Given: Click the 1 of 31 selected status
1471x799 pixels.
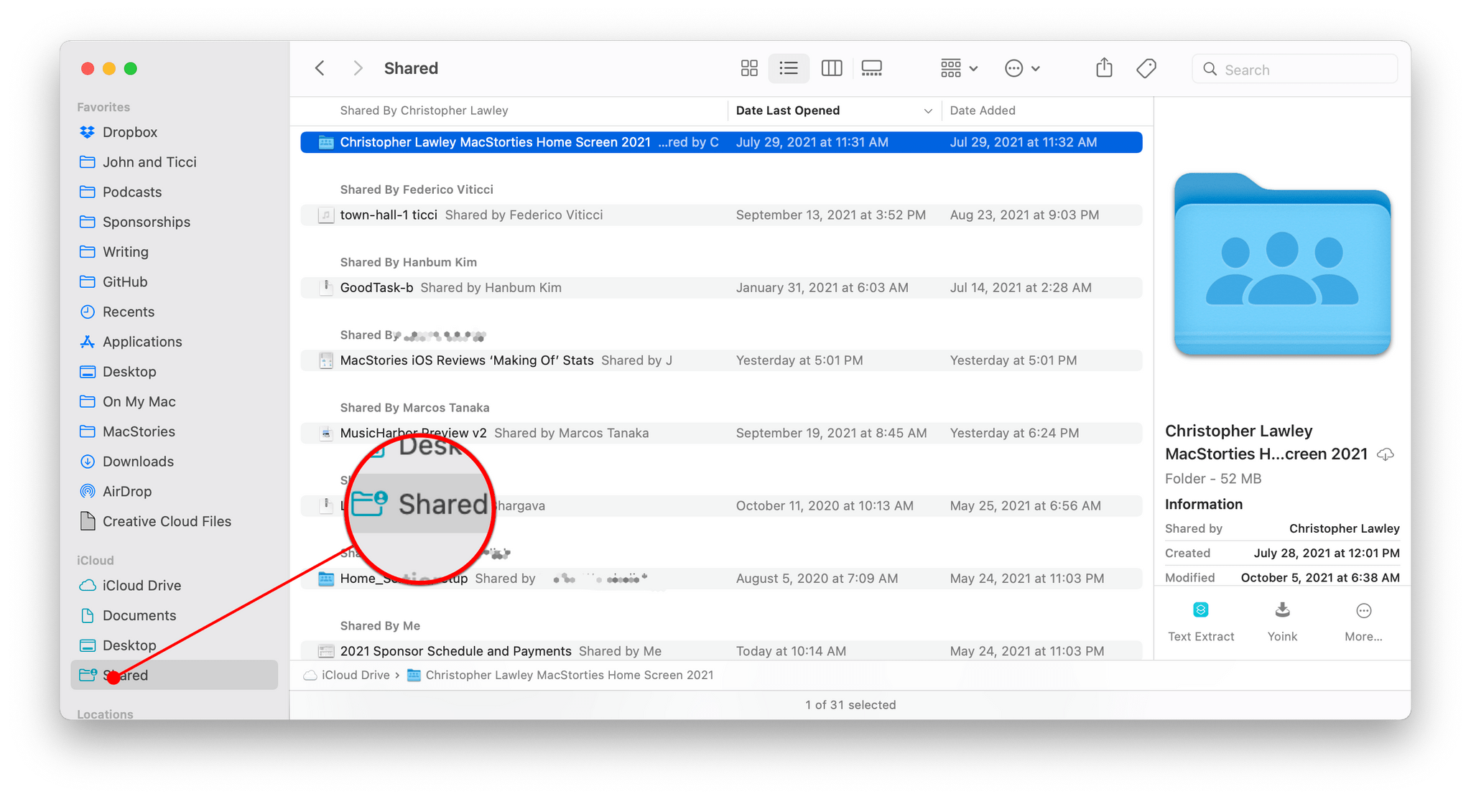Looking at the screenshot, I should click(x=850, y=705).
